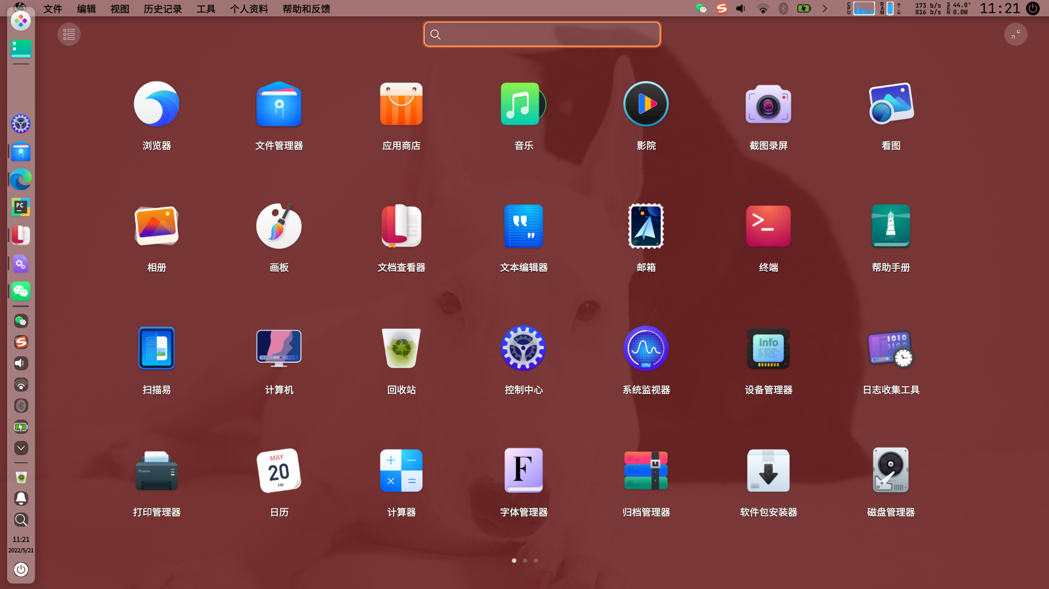Click the volume icon in top bar
Screen dimensions: 1049x589
741,9
